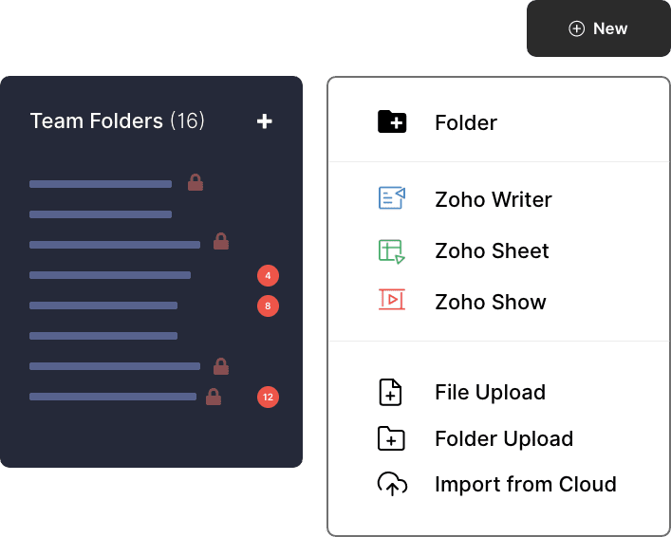Click the red Zoho Show icon
The image size is (671, 537).
pos(392,299)
